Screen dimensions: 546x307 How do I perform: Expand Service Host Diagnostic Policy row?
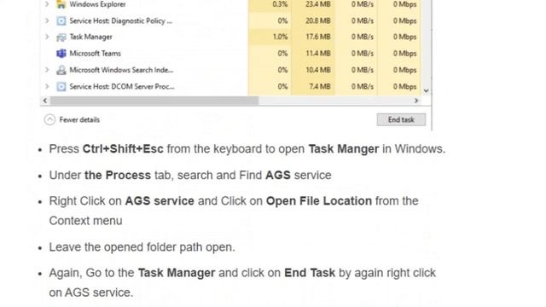(47, 20)
